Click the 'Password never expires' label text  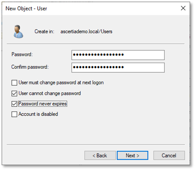tap(42, 104)
